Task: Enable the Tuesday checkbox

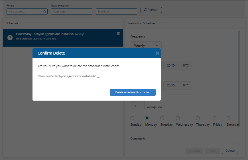Action: (x=162, y=118)
